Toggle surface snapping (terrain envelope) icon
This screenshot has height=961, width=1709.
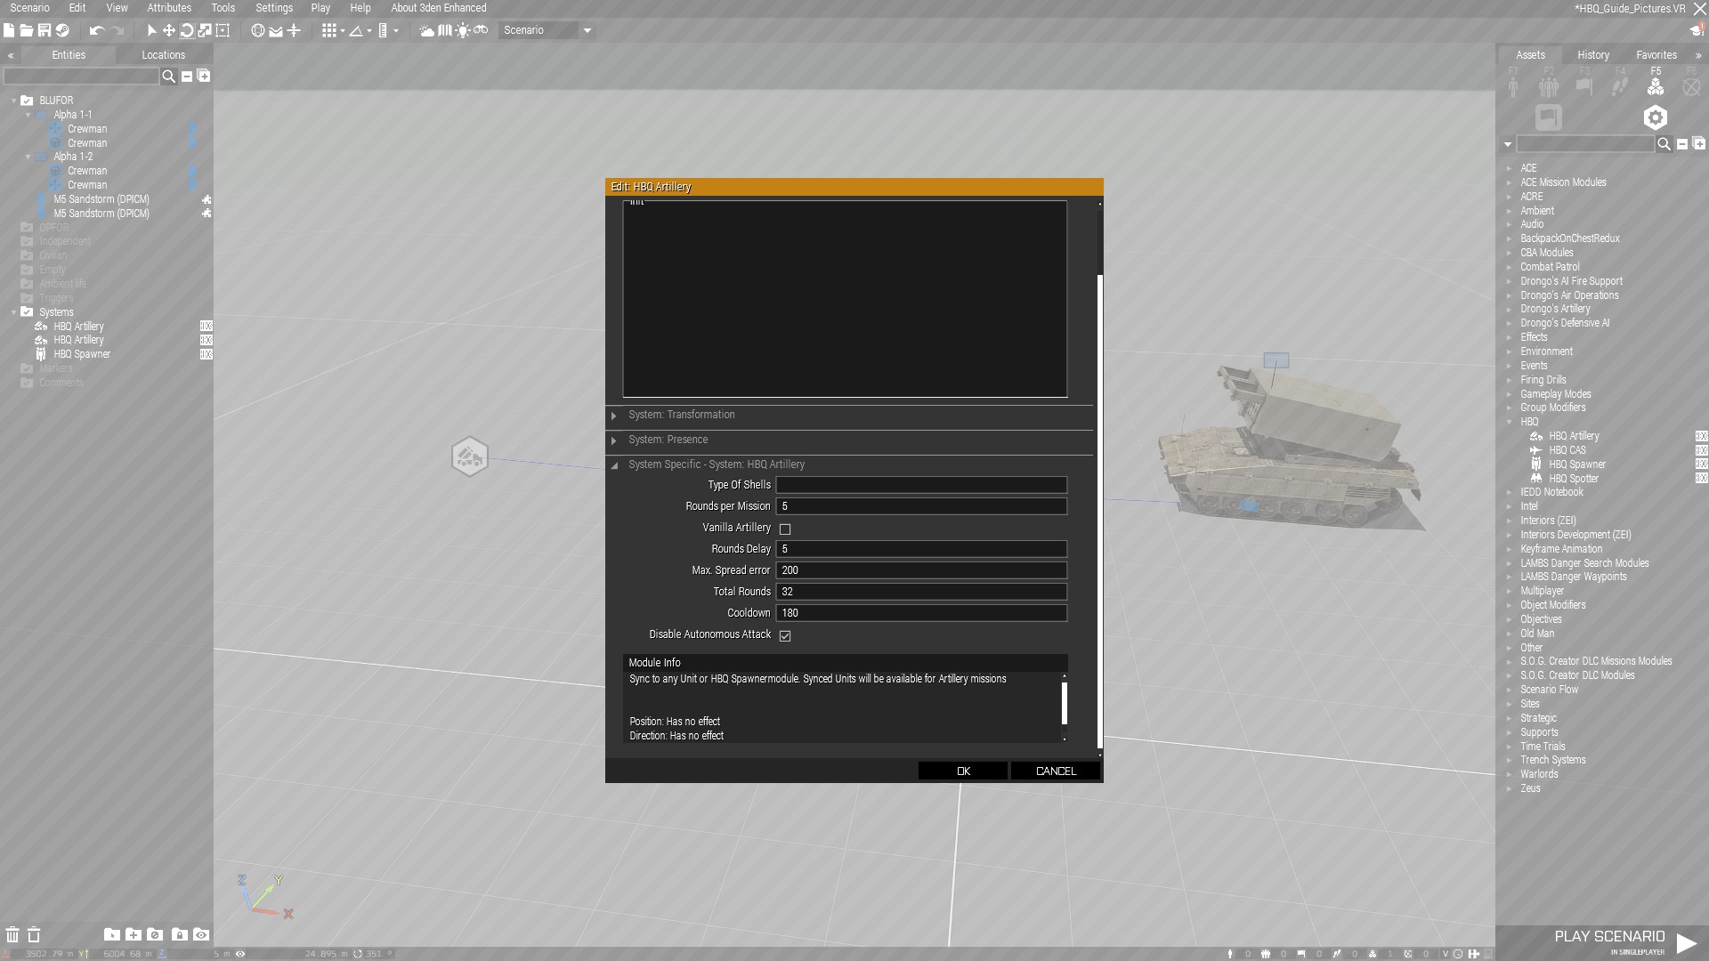[x=276, y=30]
